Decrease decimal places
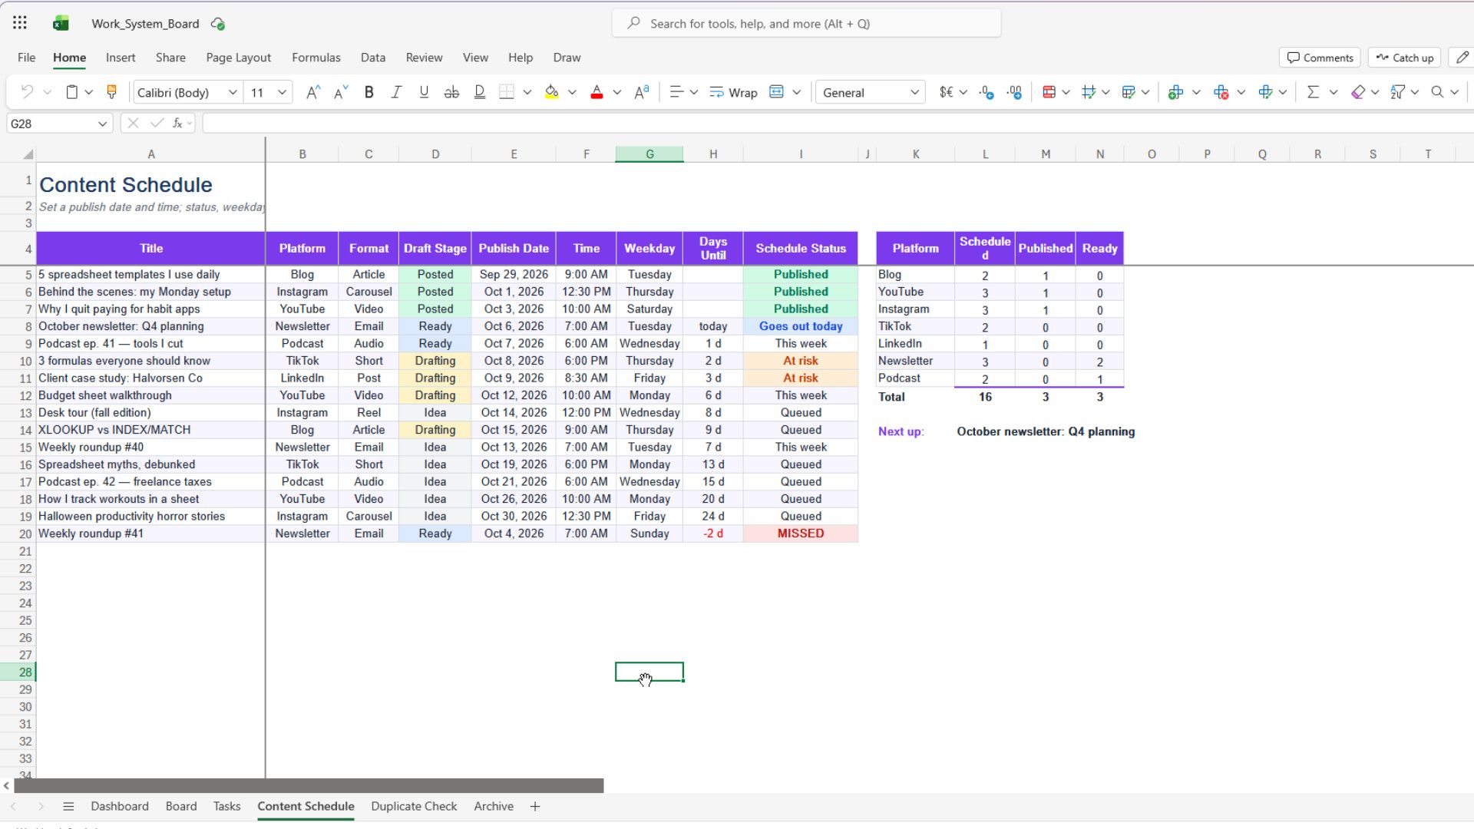 click(1015, 92)
